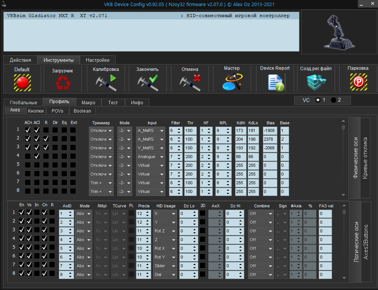Open Mode -2- dropdown for physical axis 2
The width and height of the screenshot is (378, 290).
[125, 139]
